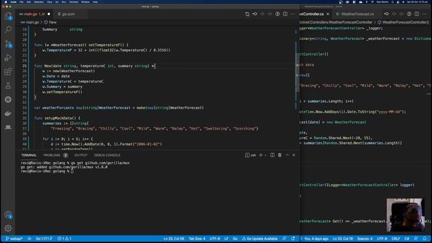Change LF end-of-line sequence
Image resolution: width=432 pixels, height=243 pixels.
[226, 239]
